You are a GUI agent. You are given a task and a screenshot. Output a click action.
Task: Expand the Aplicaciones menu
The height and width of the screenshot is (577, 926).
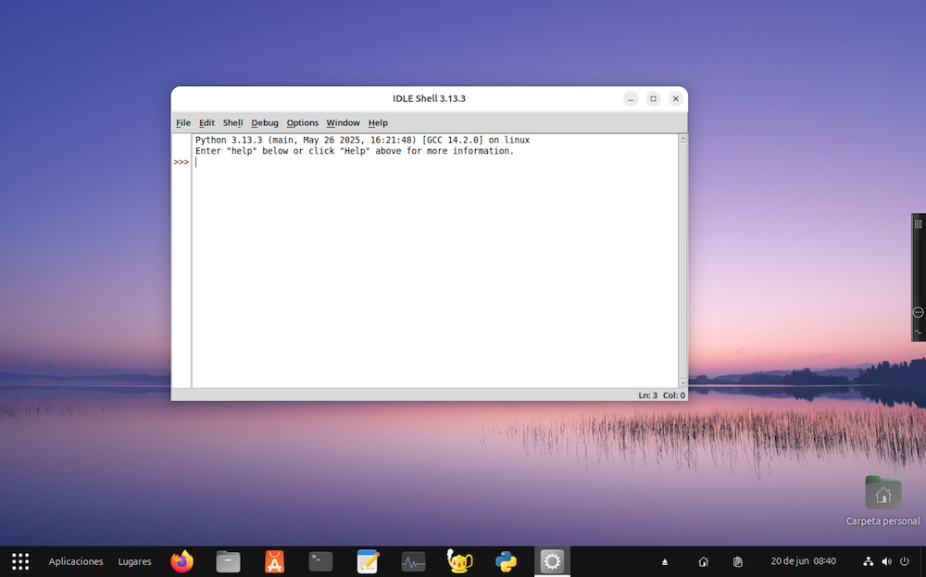pyautogui.click(x=76, y=561)
